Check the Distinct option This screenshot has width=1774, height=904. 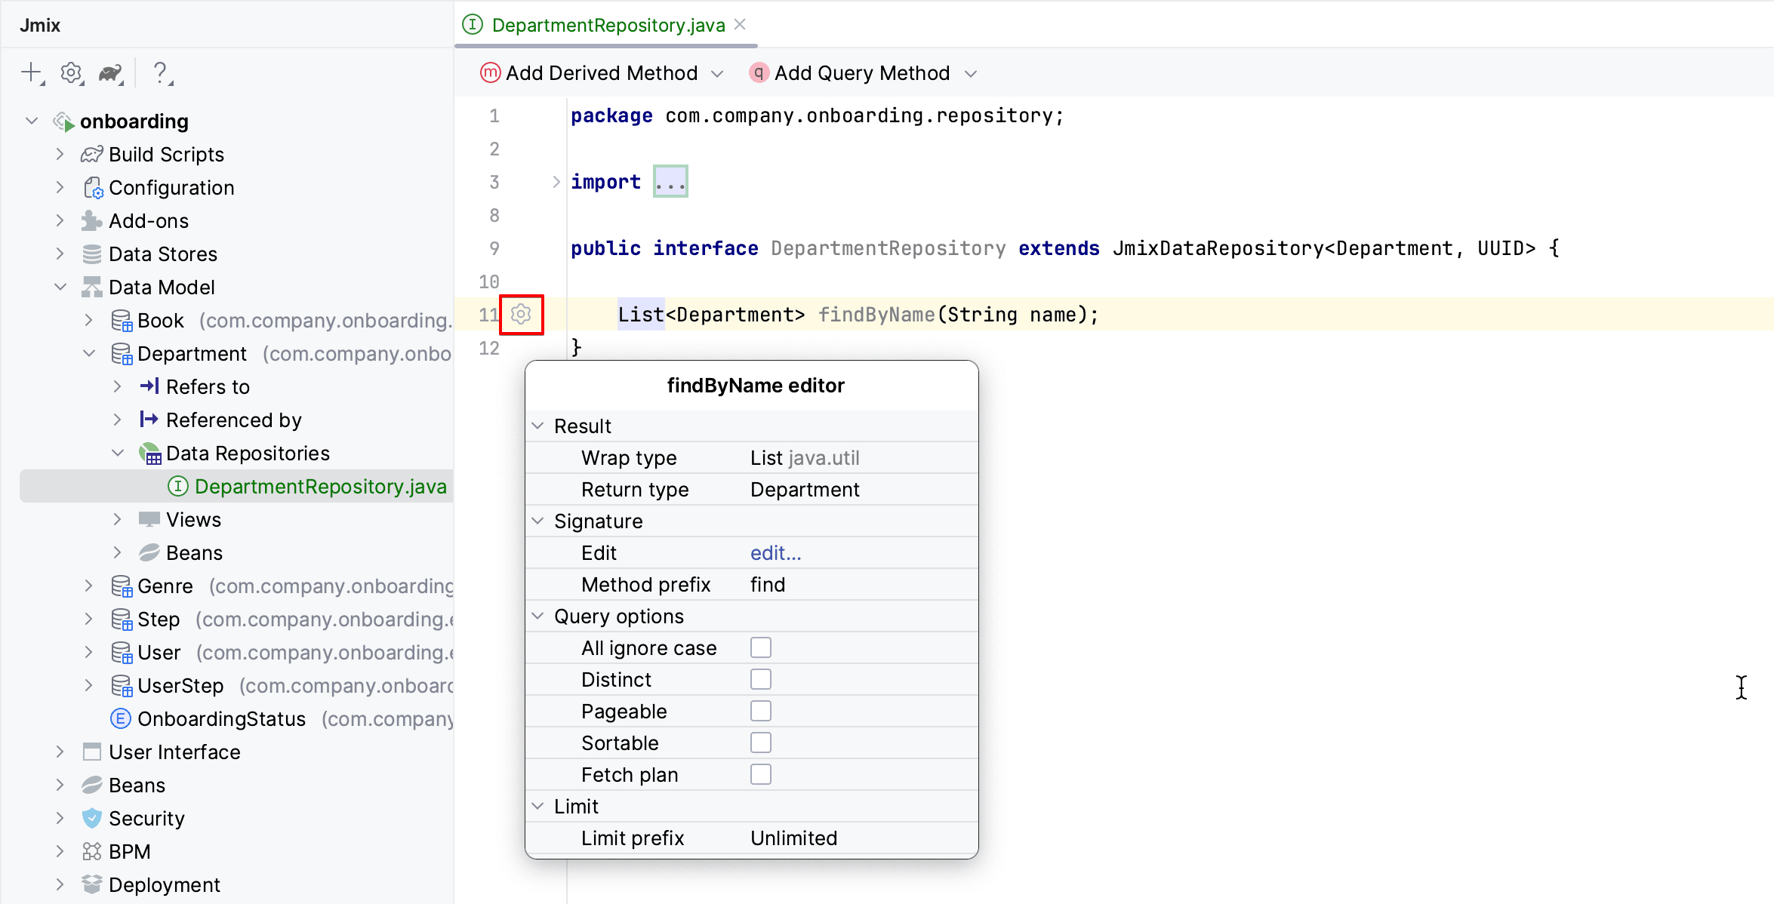tap(760, 679)
